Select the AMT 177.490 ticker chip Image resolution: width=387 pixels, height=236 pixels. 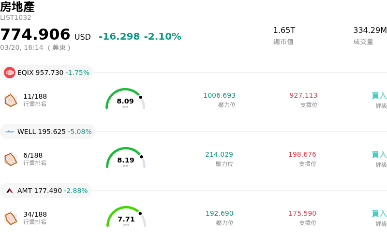point(46,191)
